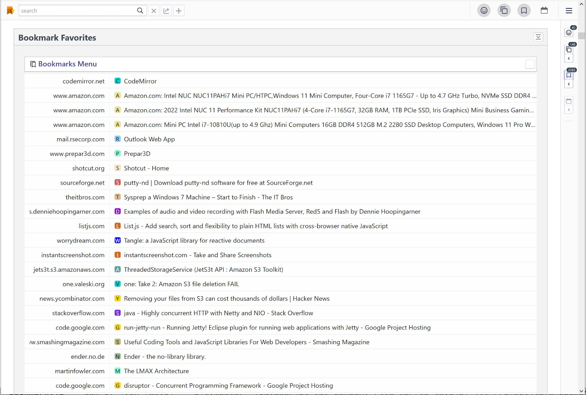
Task: Click the sidebar bookmark icon with badge 2085
Action: click(x=569, y=75)
